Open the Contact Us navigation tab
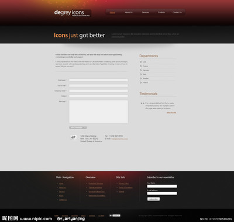The image size is (234, 222). tap(177, 12)
